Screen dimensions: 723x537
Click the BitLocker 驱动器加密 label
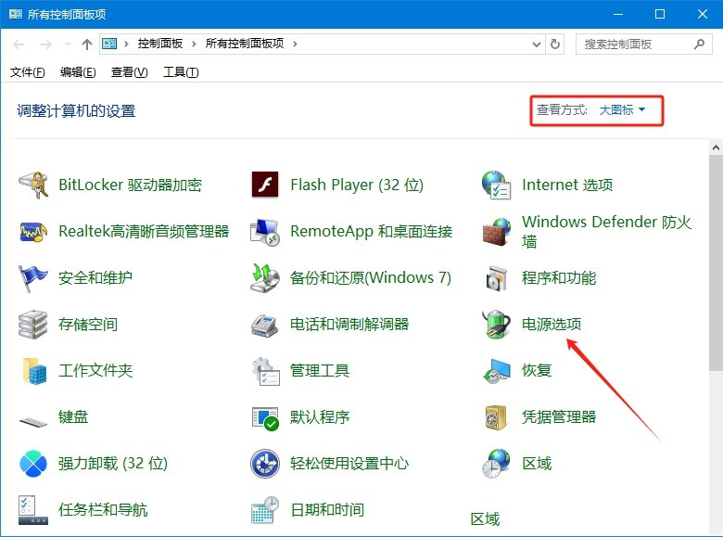pyautogui.click(x=130, y=185)
